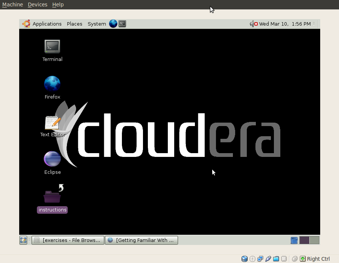Switch to the second workspace
Screen dimensions: 339x263
click(314, 240)
